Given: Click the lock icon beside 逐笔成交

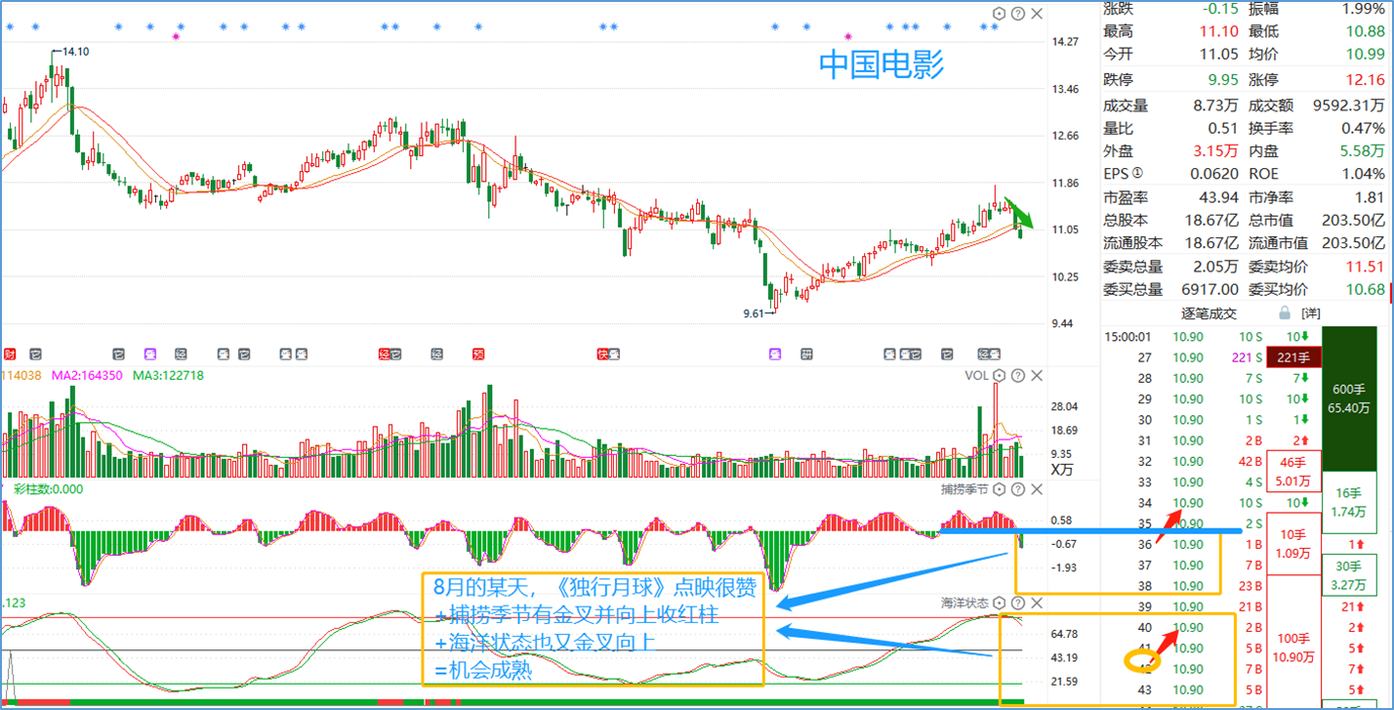Looking at the screenshot, I should point(1286,313).
